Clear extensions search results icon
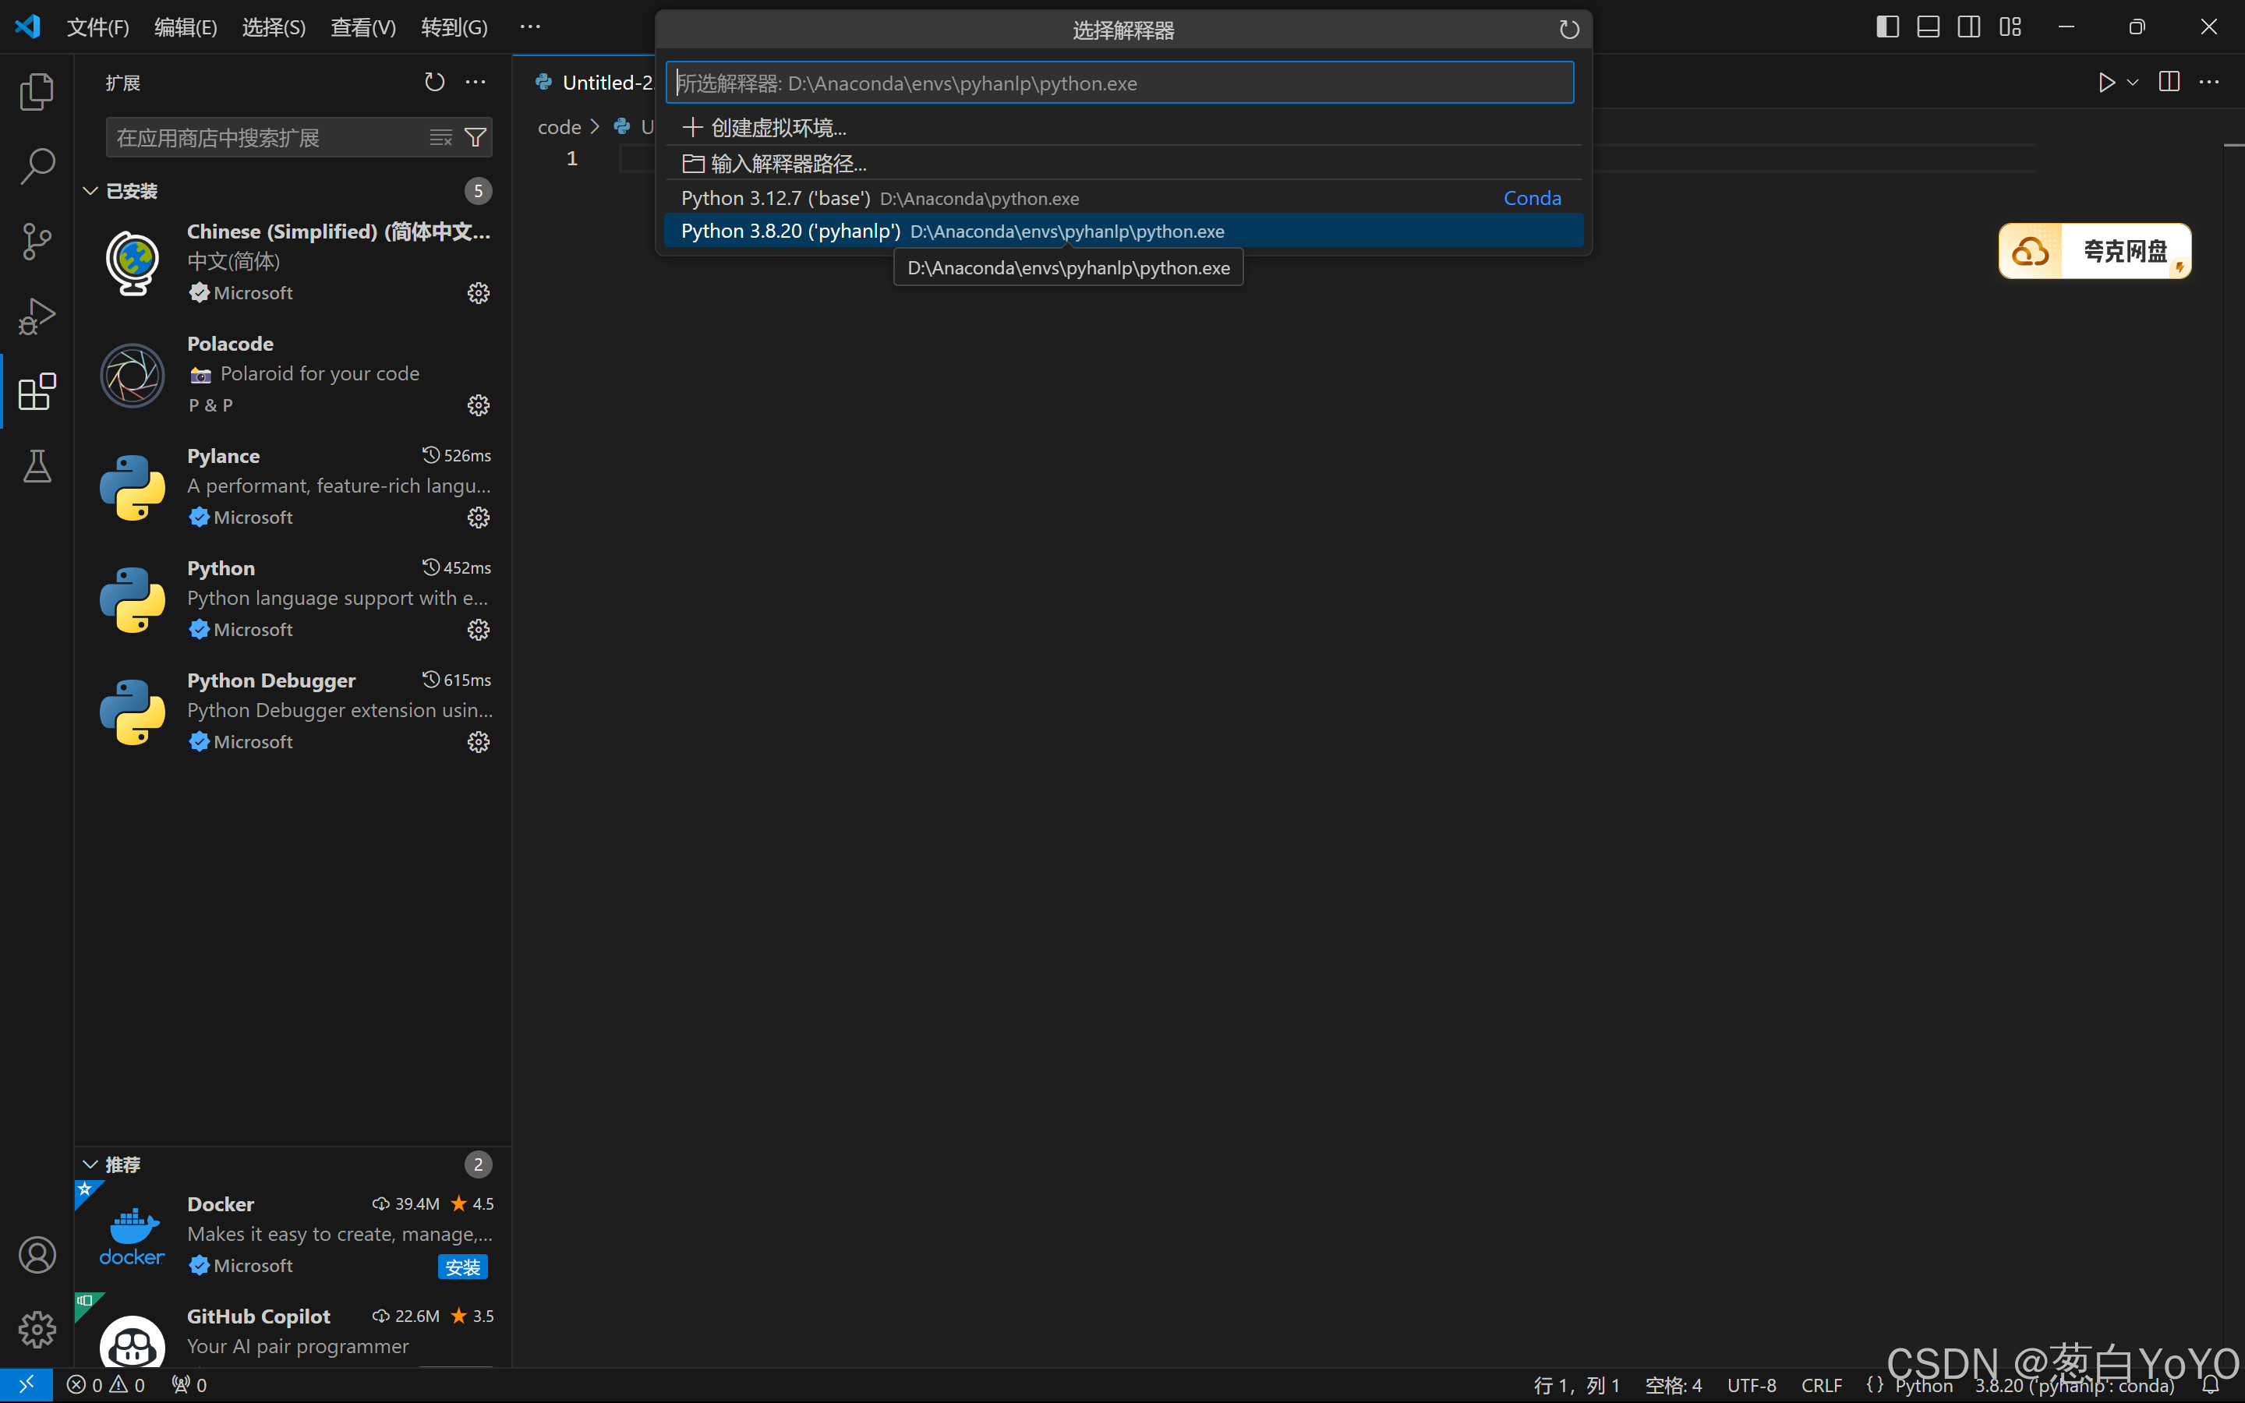The width and height of the screenshot is (2245, 1403). [x=440, y=137]
